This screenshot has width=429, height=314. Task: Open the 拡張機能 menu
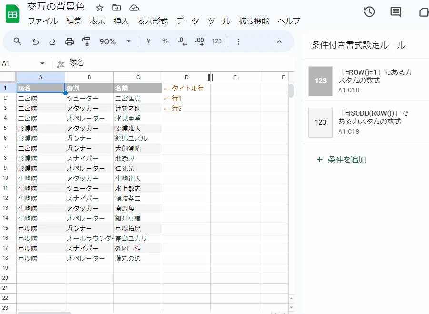(254, 21)
